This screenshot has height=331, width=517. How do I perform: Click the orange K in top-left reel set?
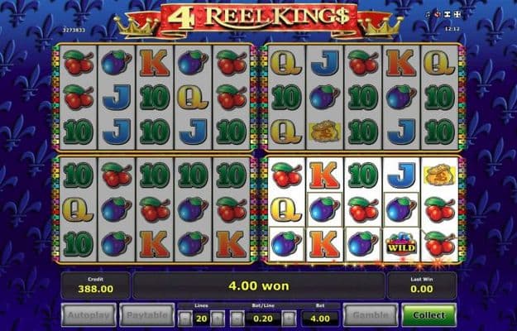(x=155, y=63)
